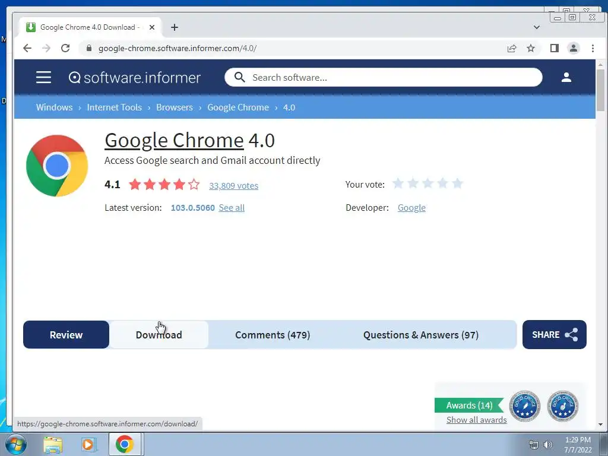Click the address bar URL
Screen dimensions: 608x456
[177, 48]
